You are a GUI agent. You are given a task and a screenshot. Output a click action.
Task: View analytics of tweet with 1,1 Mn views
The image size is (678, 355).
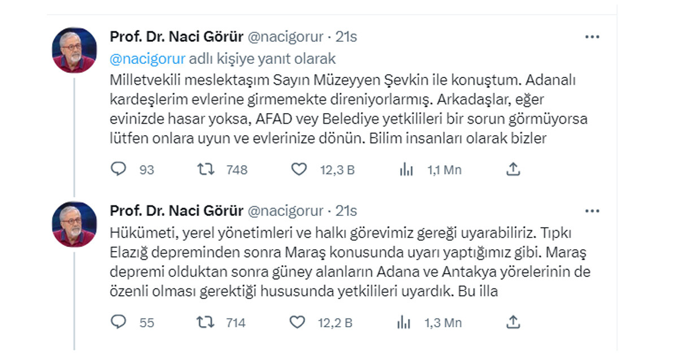point(406,169)
